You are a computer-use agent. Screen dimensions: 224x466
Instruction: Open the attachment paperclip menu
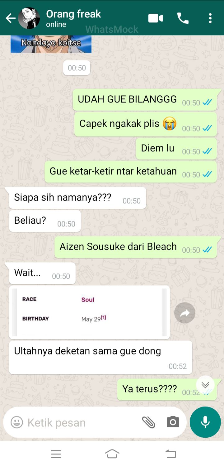148,422
